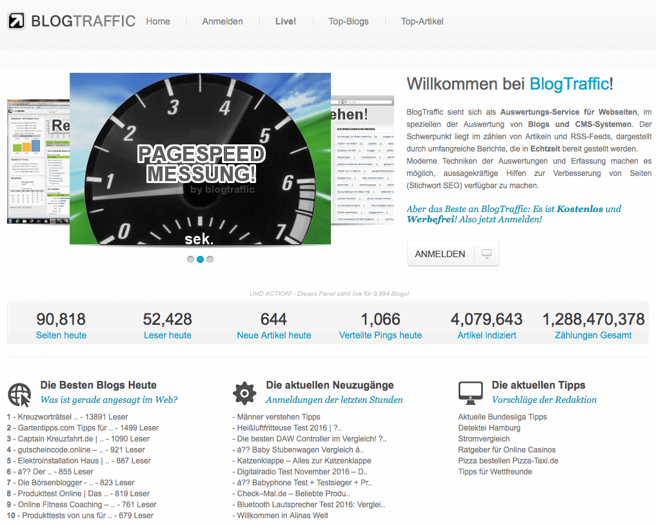Image resolution: width=656 pixels, height=524 pixels.
Task: Click Was ist gerade angesagt im Web? subtitle
Action: click(109, 400)
